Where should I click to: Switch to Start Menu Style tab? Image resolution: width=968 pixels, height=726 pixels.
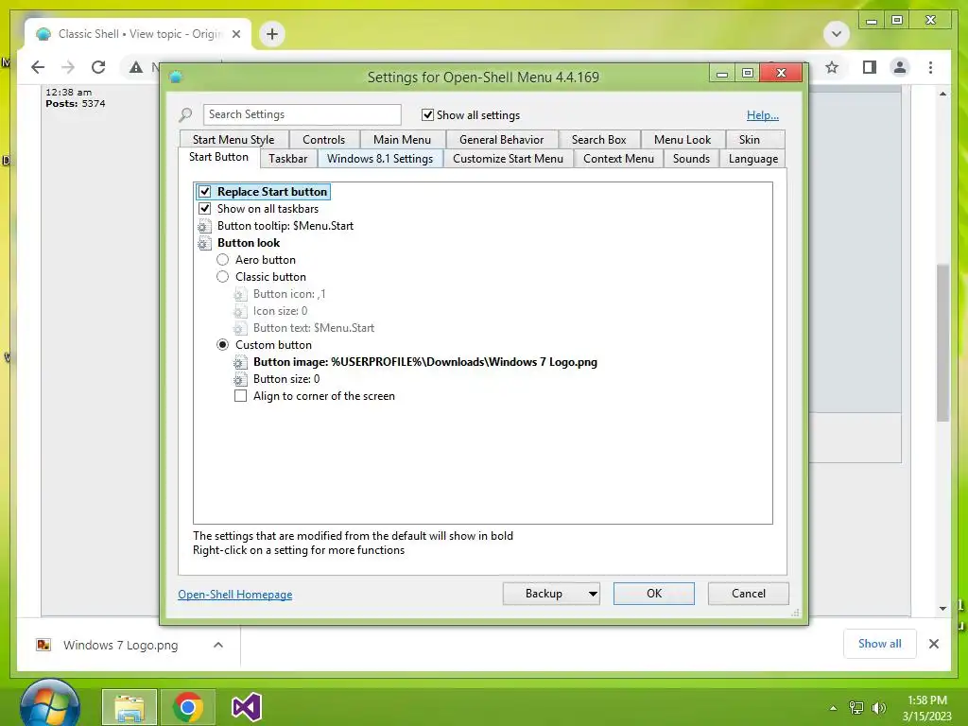click(233, 140)
